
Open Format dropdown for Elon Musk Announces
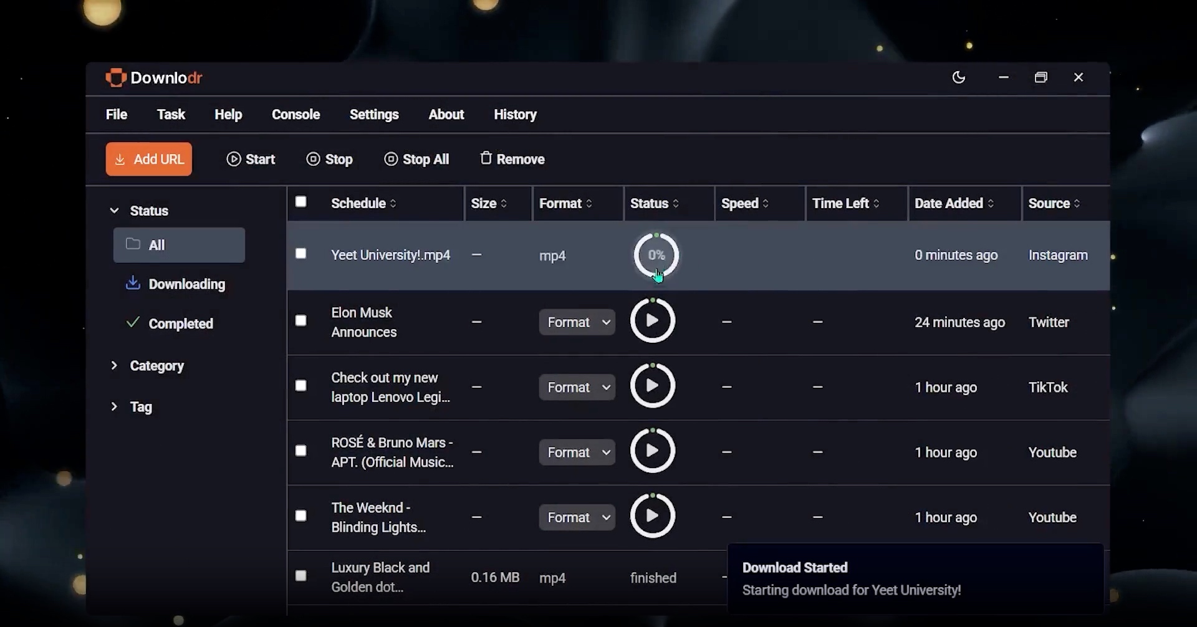[x=577, y=322]
